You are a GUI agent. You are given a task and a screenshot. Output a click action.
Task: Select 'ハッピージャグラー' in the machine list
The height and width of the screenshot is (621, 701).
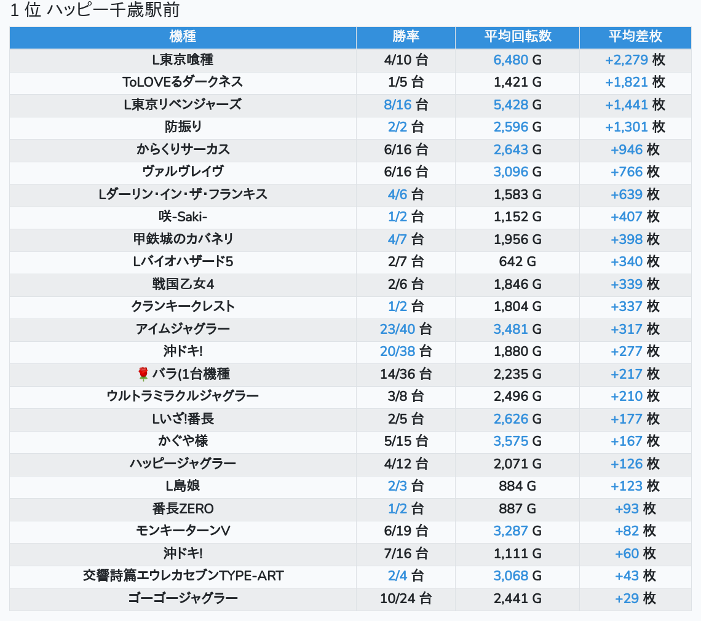tap(183, 464)
